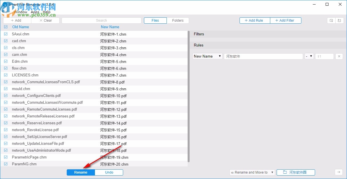Click the Smart File Renamer logo icon
This screenshot has height=179, width=347.
click(5, 4)
